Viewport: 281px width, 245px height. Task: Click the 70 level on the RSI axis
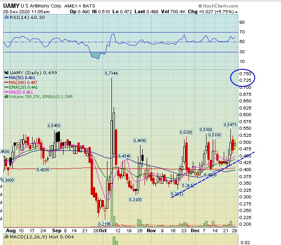(x=242, y=32)
